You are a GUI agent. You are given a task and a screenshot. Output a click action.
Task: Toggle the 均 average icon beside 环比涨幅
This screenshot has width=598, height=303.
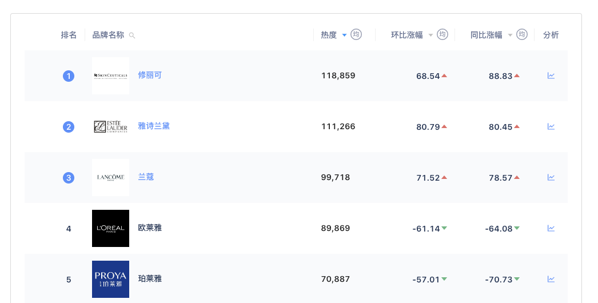(442, 34)
